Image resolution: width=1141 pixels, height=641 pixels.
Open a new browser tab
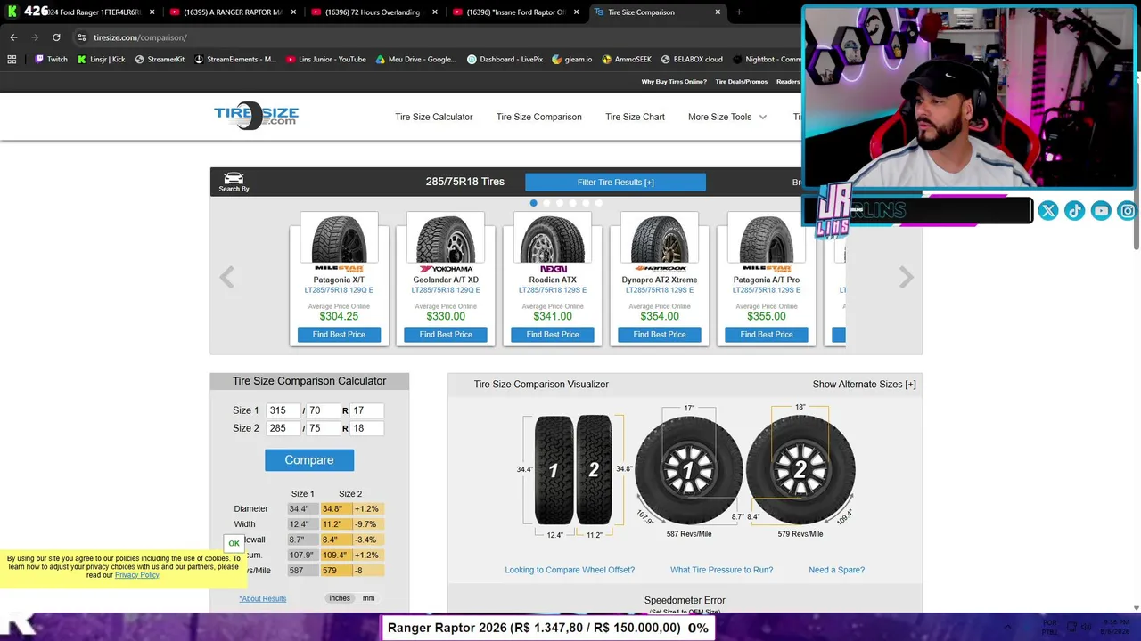coord(739,12)
